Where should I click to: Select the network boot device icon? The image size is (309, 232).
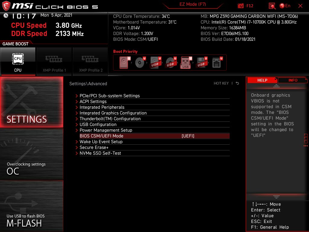[x=217, y=62]
